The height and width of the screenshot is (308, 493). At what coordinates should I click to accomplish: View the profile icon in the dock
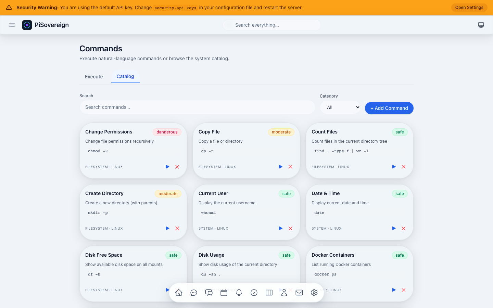(x=284, y=293)
